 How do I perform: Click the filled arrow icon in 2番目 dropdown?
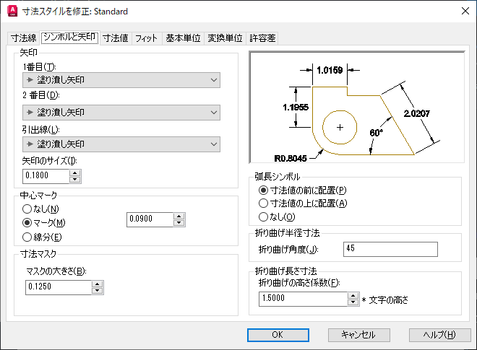pyautogui.click(x=30, y=112)
